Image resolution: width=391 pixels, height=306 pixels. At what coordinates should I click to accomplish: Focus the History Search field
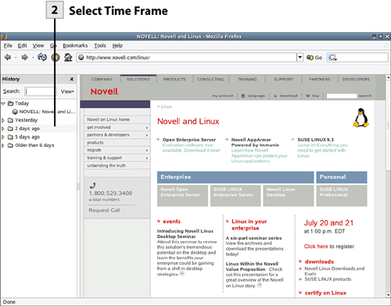pos(40,91)
